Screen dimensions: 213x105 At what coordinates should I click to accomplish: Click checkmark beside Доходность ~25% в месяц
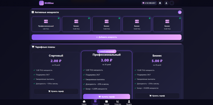(136, 84)
